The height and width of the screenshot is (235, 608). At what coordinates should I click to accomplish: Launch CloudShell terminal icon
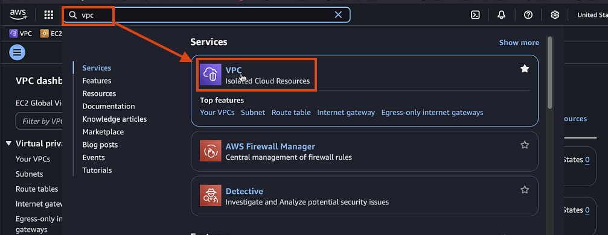475,15
